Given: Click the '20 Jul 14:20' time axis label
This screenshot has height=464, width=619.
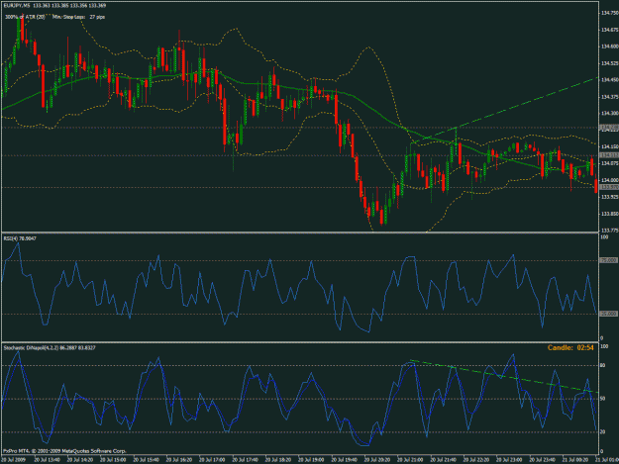Looking at the screenshot, I should click(80, 460).
